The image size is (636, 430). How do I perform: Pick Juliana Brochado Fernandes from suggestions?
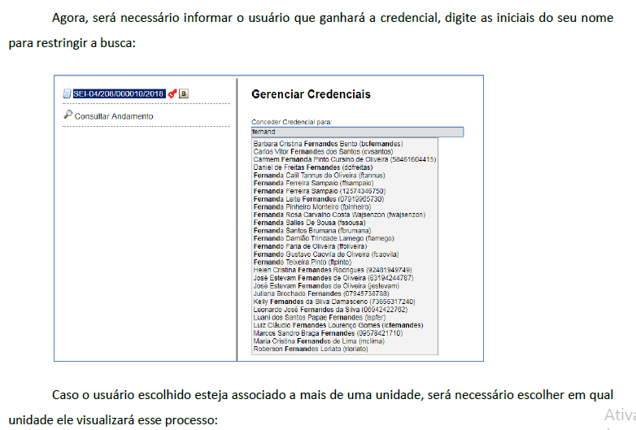315,293
